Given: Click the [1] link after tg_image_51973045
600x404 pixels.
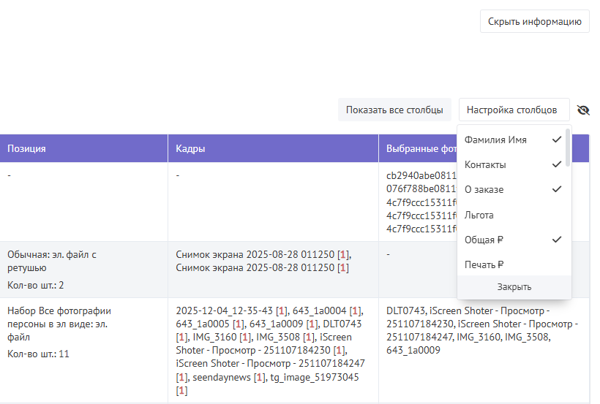Looking at the screenshot, I should 182,390.
